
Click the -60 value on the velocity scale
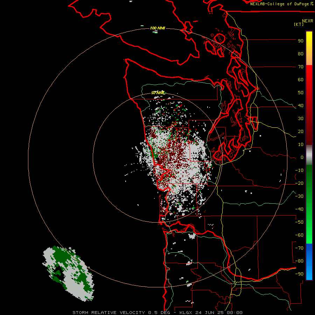[299, 235]
